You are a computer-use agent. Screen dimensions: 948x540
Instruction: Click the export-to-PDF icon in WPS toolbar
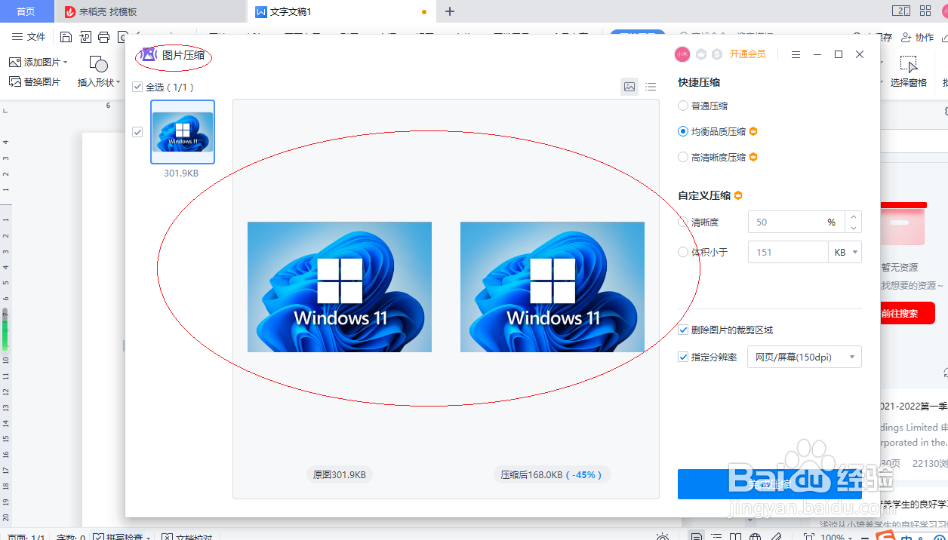coord(85,37)
